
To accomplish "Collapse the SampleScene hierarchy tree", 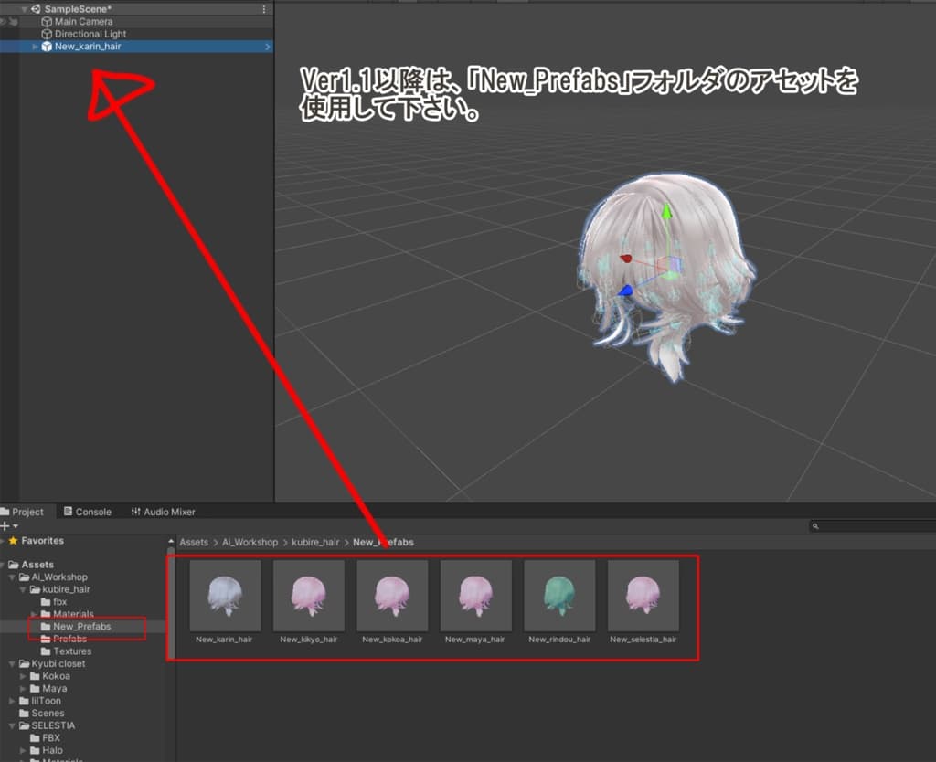I will coord(24,8).
